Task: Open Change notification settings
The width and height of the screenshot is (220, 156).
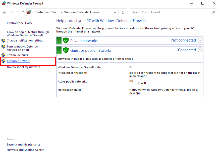Action: coord(25,40)
